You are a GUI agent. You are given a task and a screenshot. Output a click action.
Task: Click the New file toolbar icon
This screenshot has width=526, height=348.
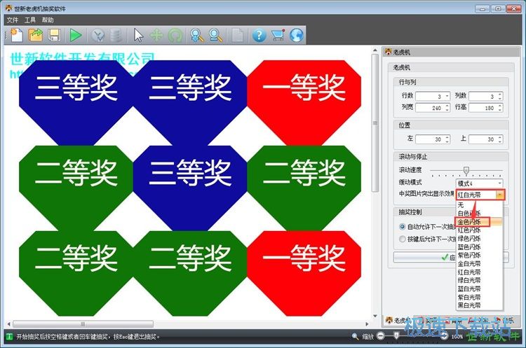click(17, 35)
